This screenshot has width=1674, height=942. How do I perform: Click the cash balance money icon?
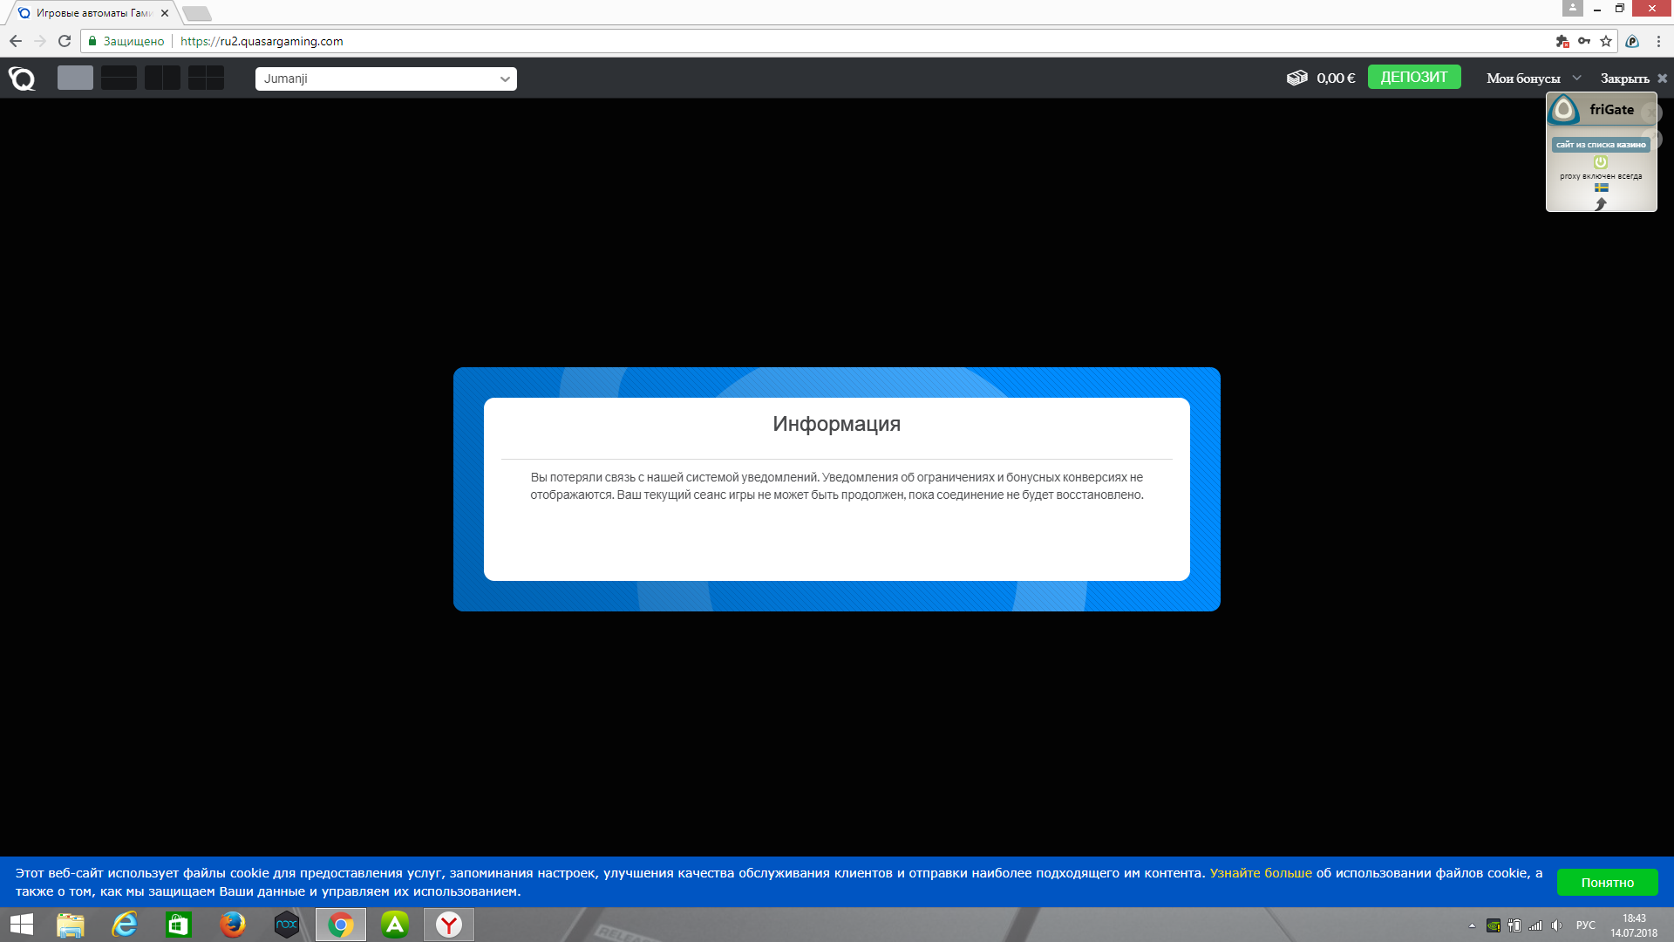coord(1296,78)
